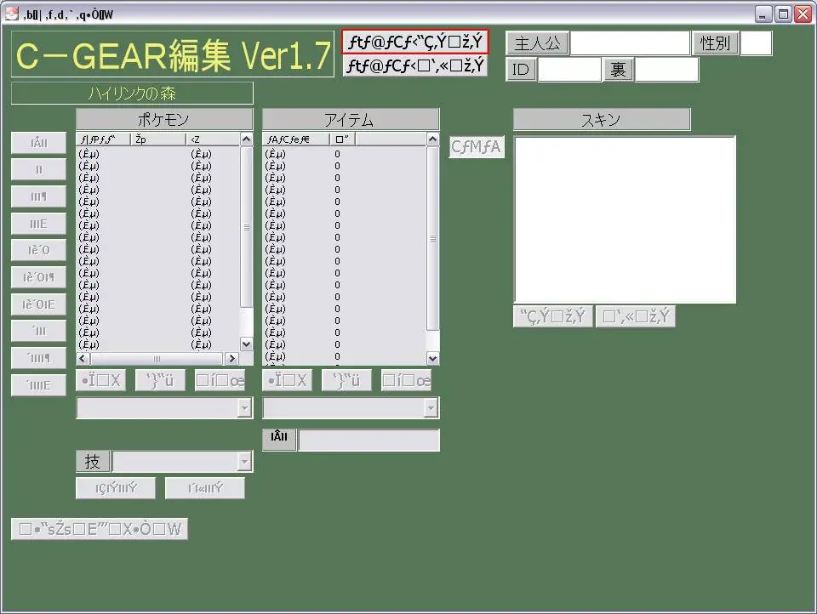Click the '"Ç,Ý□ž,Ý' button below the skin preview
Image resolution: width=817 pixels, height=614 pixels.
pos(553,316)
